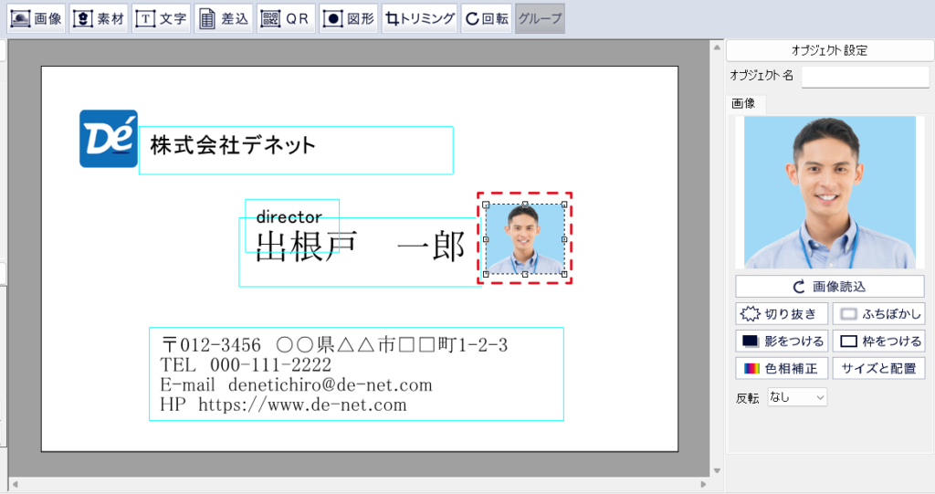Screen dimensions: 935x494
Task: Open the 画像 (image) insert tool
Action: tap(37, 18)
